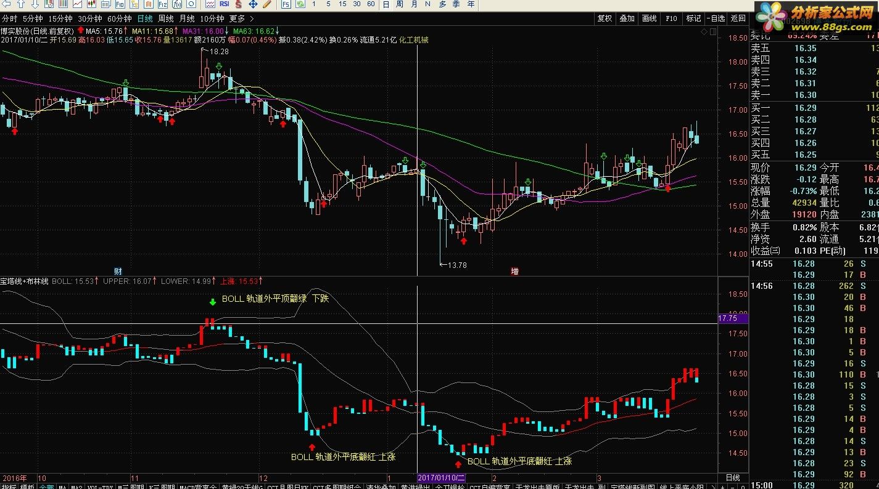Click the 14:56 trade tick row
This screenshot has height=489, width=879.
coord(813,286)
